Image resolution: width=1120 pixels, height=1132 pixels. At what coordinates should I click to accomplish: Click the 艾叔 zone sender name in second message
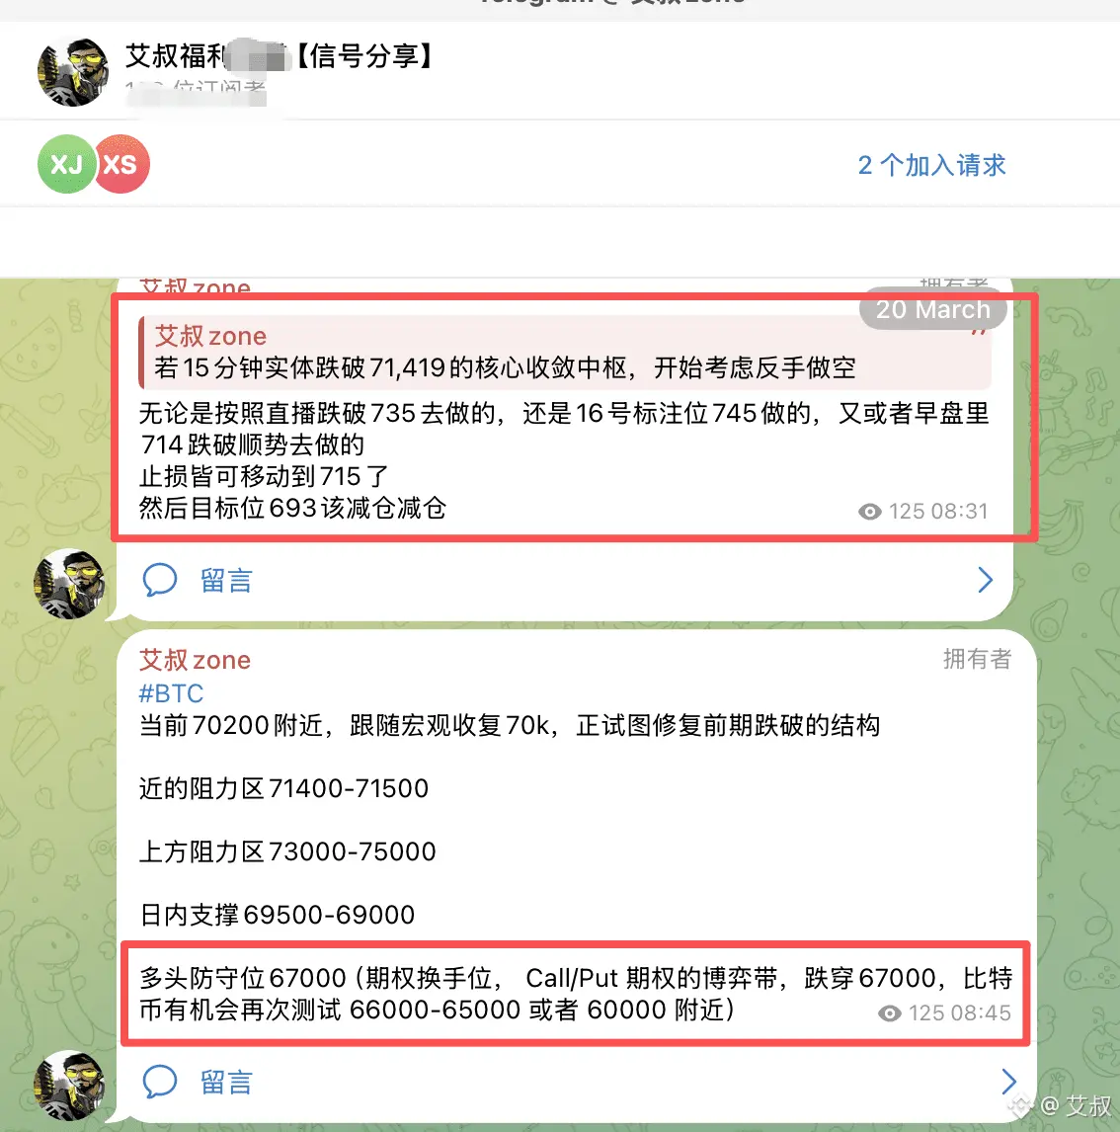tap(195, 660)
